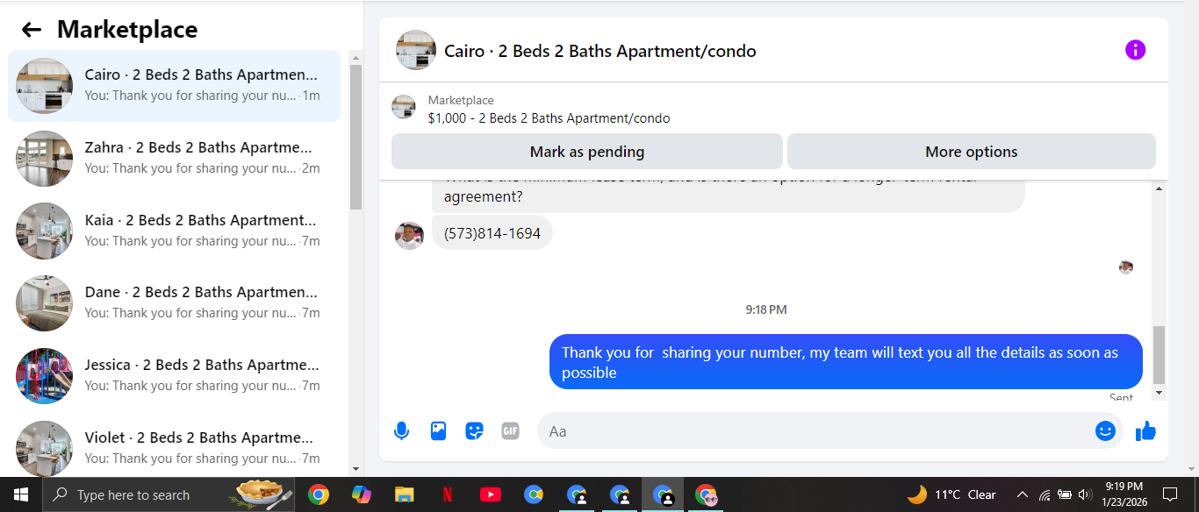1199x512 pixels.
Task: Open Jessica apartment chat
Action: (x=175, y=375)
